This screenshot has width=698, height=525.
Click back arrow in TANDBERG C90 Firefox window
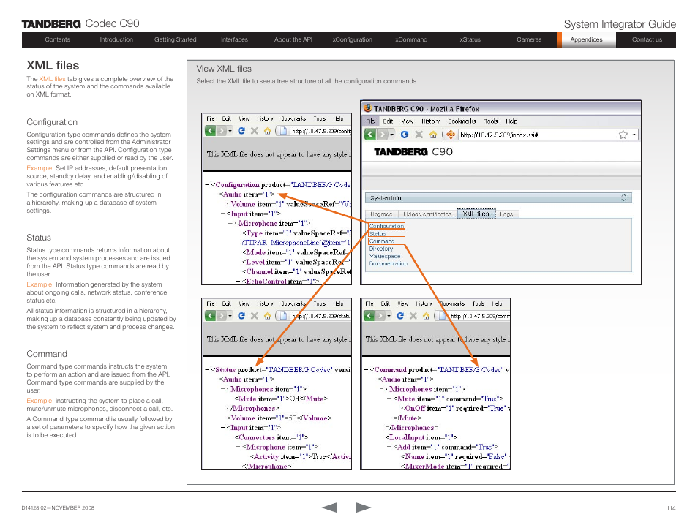[370, 135]
